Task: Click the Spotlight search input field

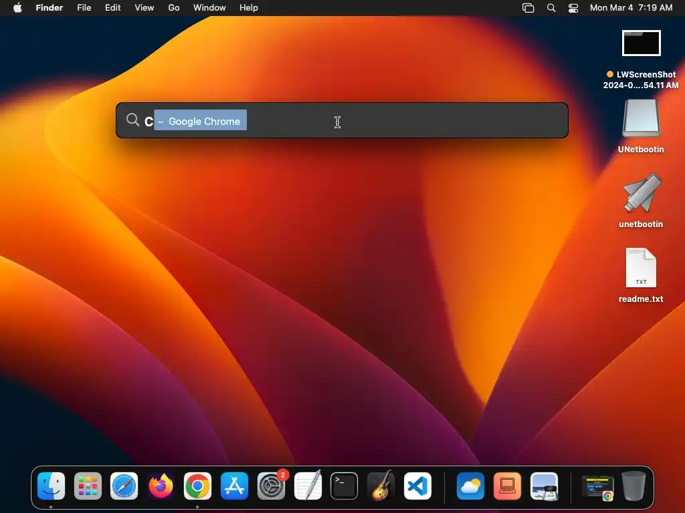Action: [342, 120]
